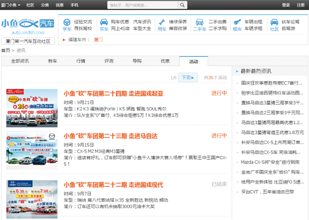Open the 谈车论驾 link
The image size is (309, 220).
[290, 22]
